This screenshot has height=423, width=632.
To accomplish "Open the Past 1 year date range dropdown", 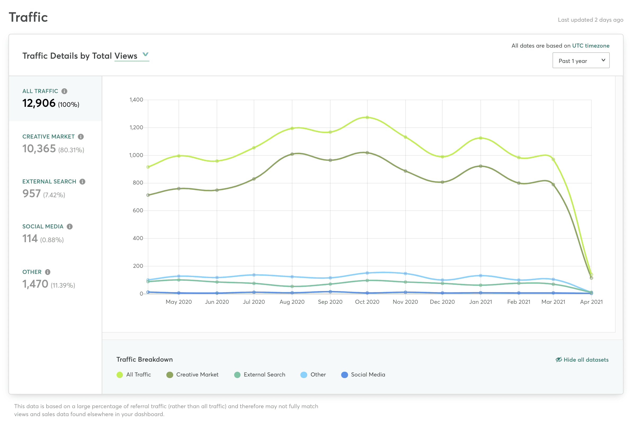I will tap(581, 61).
